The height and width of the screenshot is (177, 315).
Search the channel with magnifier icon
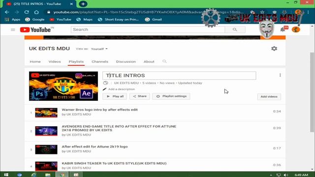[x=164, y=61]
